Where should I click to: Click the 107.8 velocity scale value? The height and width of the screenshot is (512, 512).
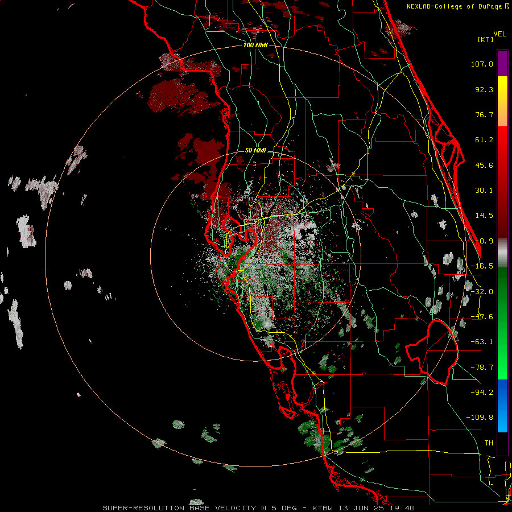point(482,64)
